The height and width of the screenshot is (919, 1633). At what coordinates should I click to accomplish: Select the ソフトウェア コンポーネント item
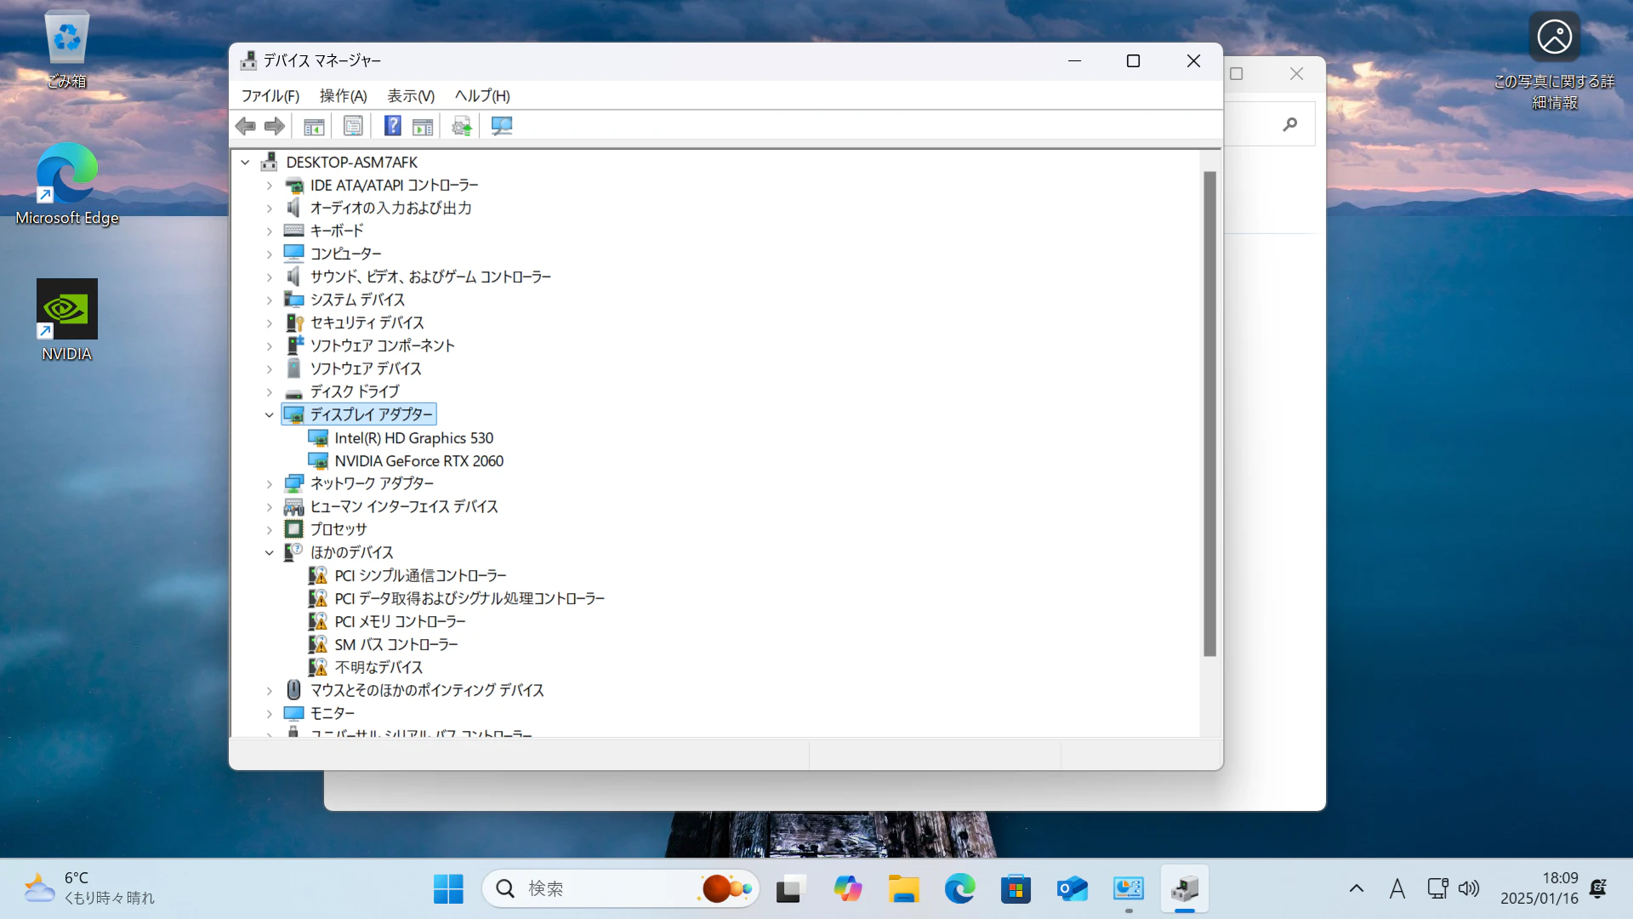[x=382, y=346]
